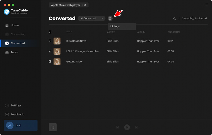Click the music note now-playing artwork
This screenshot has width=212, height=135.
coord(52,127)
